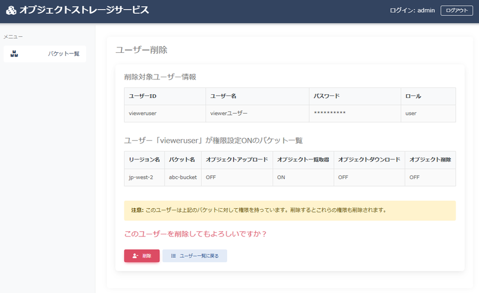This screenshot has height=293, width=479.
Task: Click the 削除対象ユーザー情報 section heading
Action: point(160,77)
